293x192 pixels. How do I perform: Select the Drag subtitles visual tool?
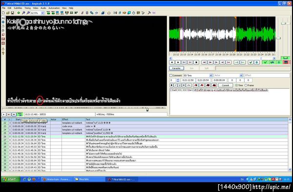pos(3,22)
